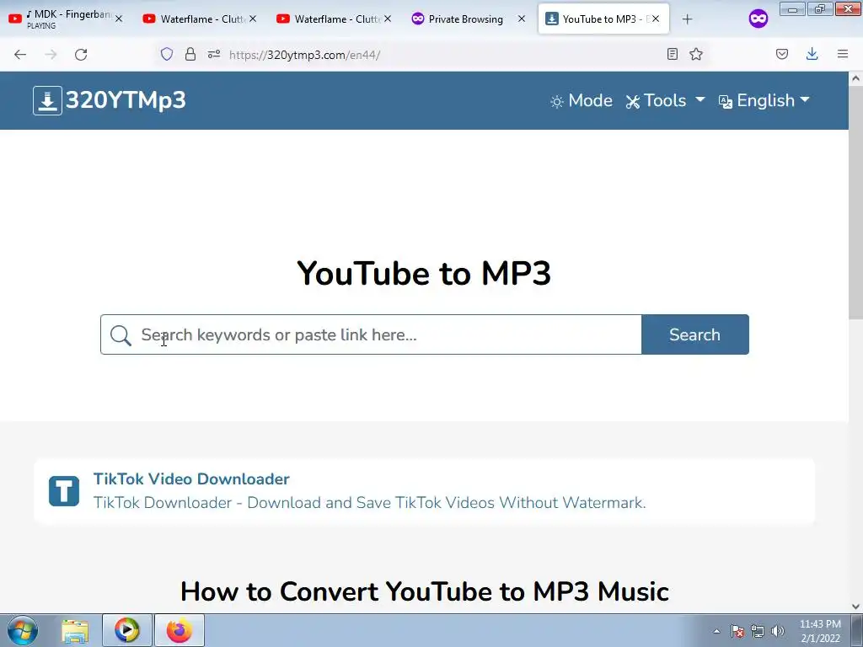Open Windows Explorer from taskbar
This screenshot has width=863, height=647.
[x=75, y=630]
